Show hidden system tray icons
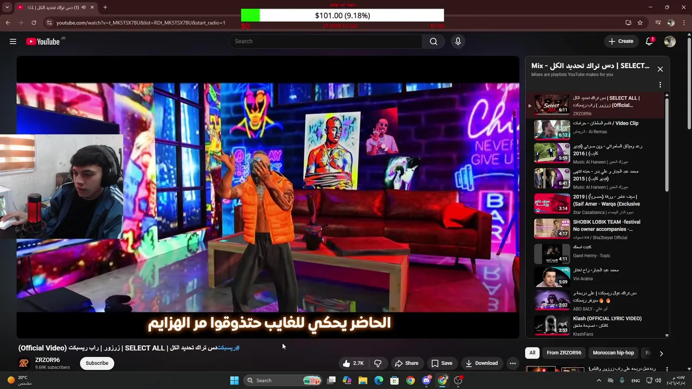 click(x=598, y=380)
